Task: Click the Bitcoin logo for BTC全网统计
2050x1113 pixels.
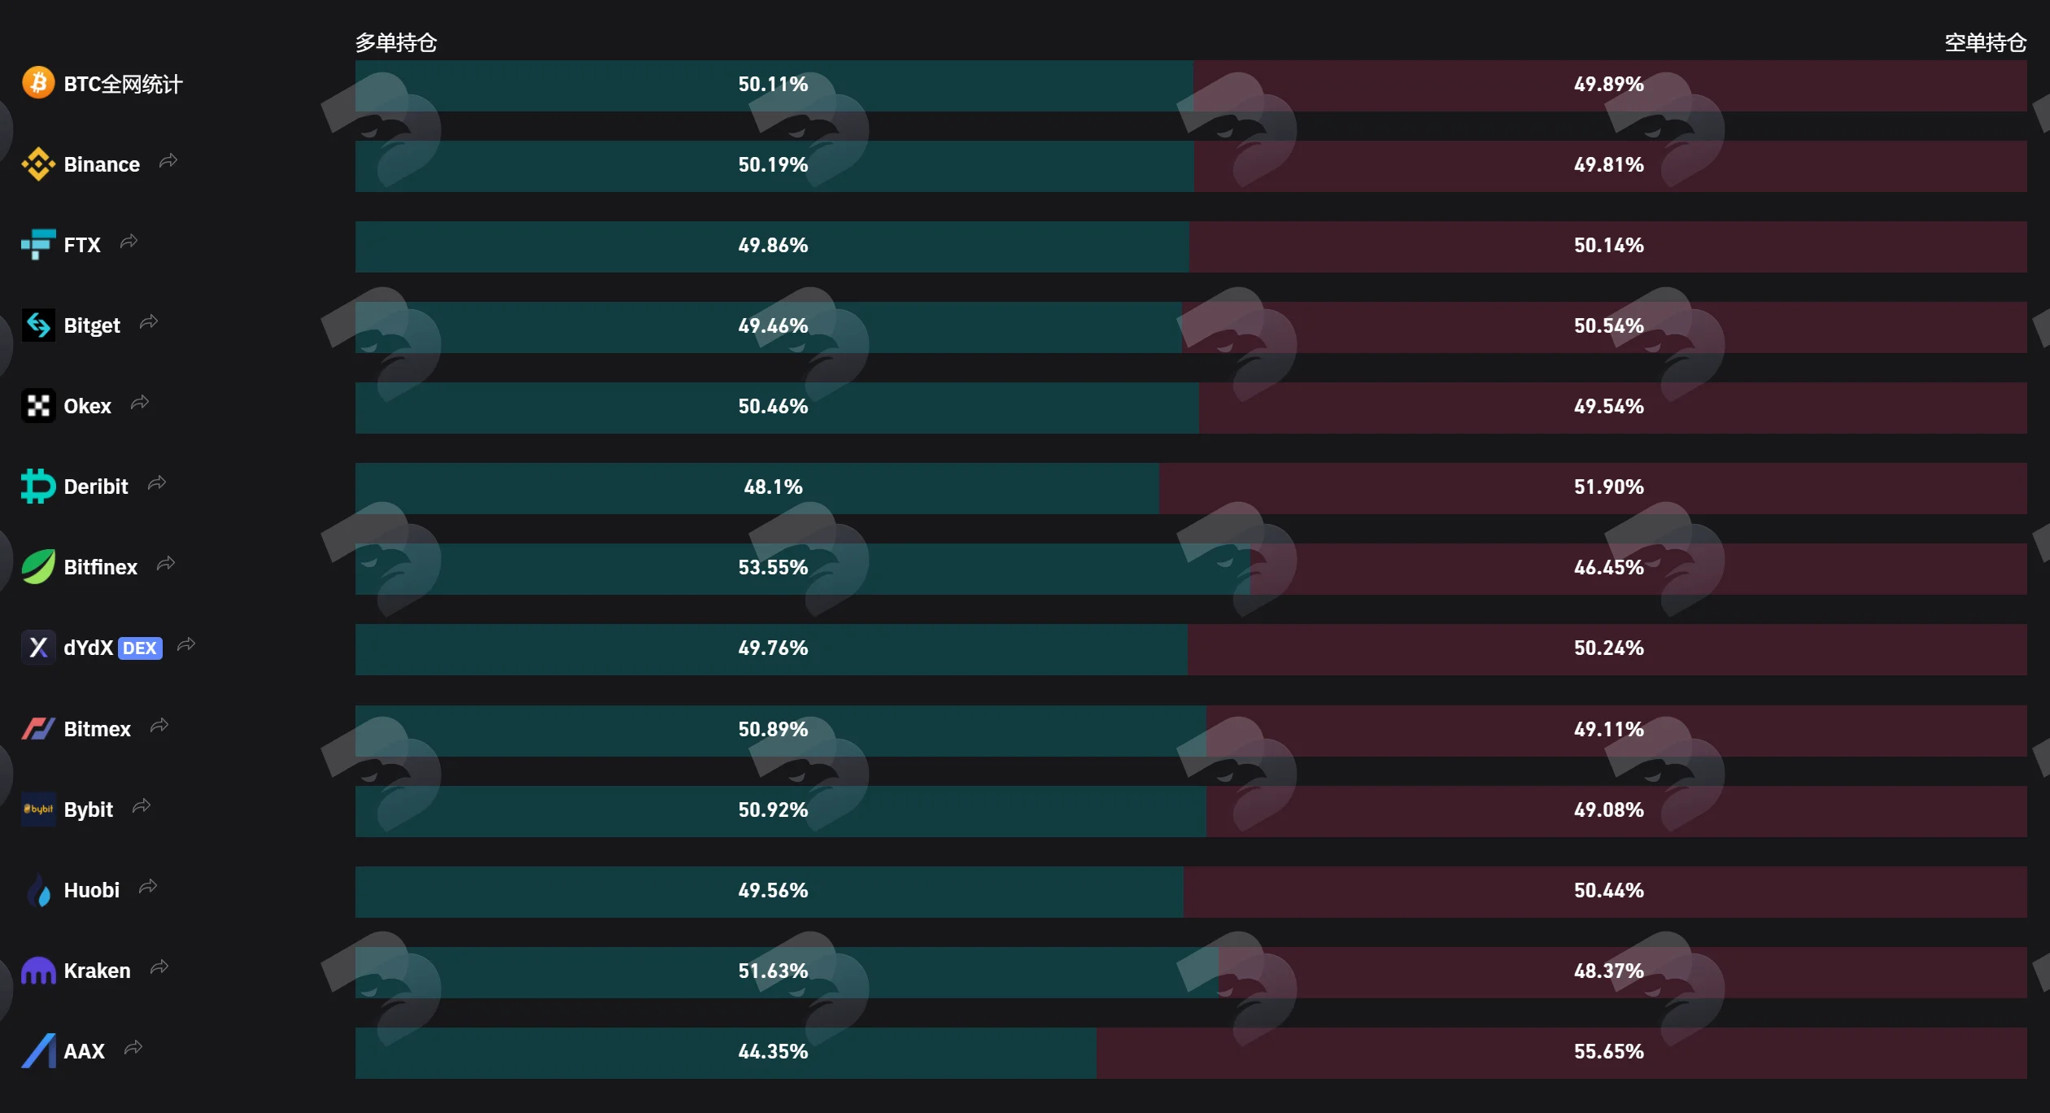Action: (38, 83)
